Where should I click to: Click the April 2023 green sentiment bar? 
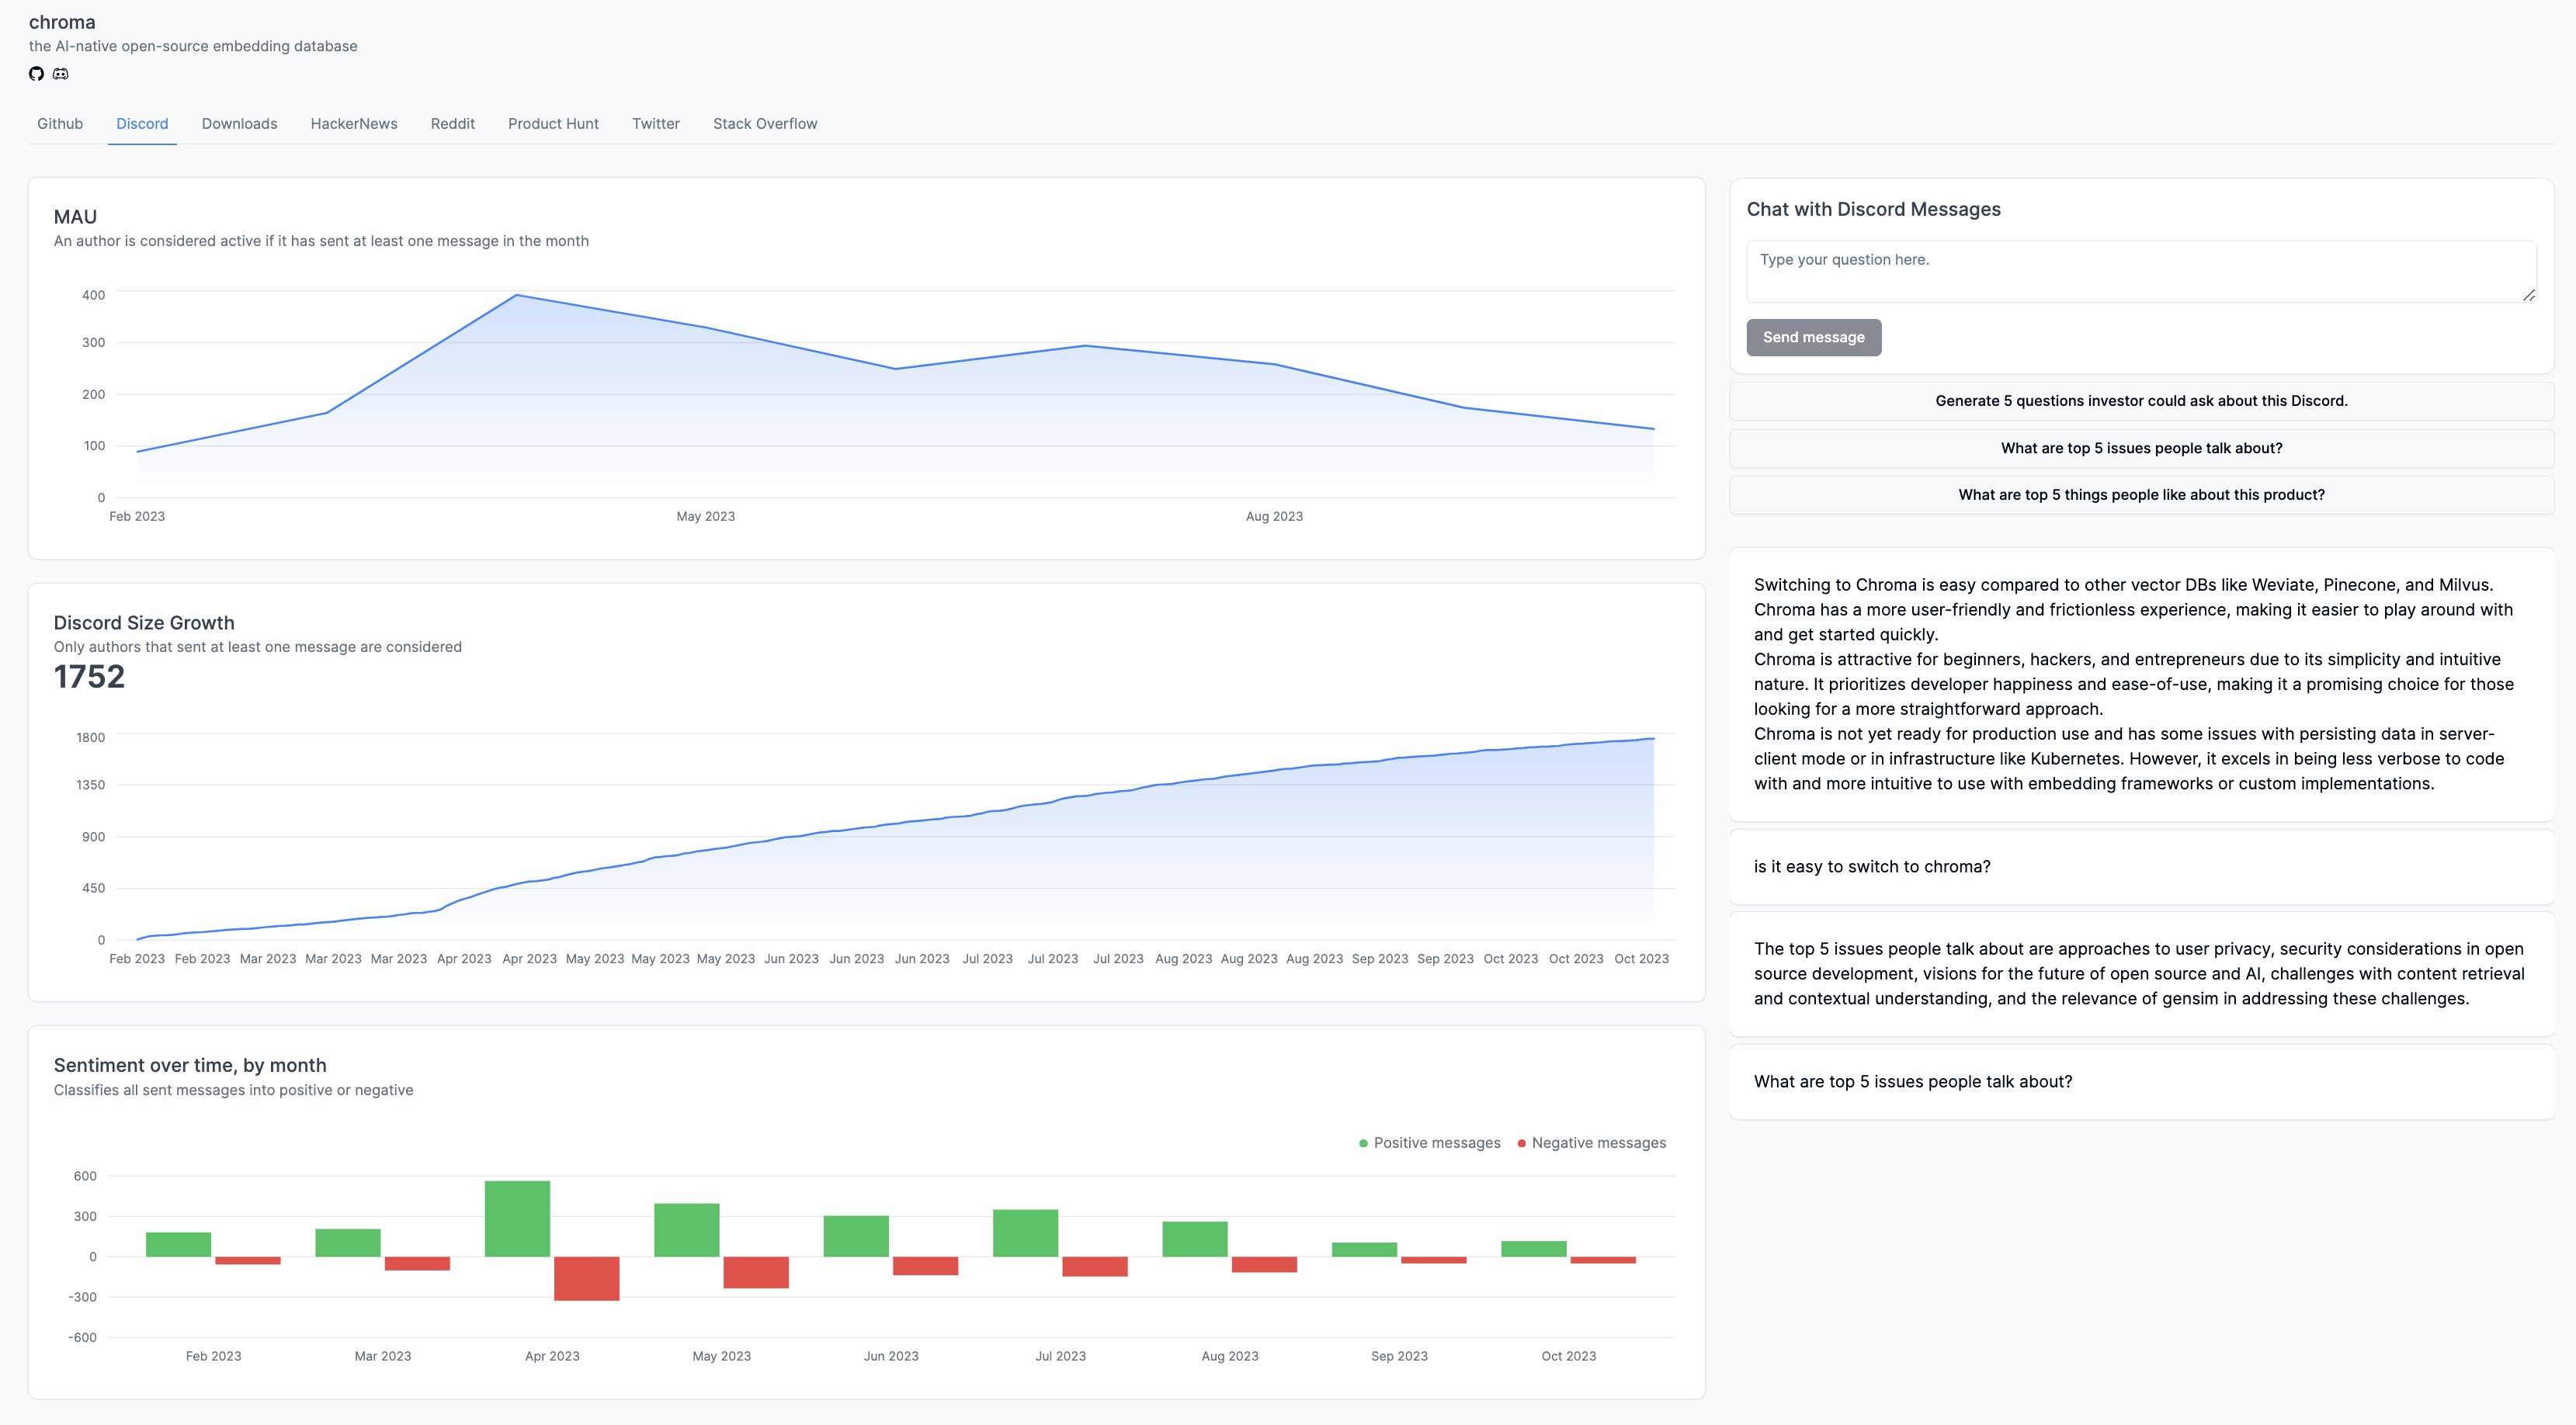[517, 1218]
